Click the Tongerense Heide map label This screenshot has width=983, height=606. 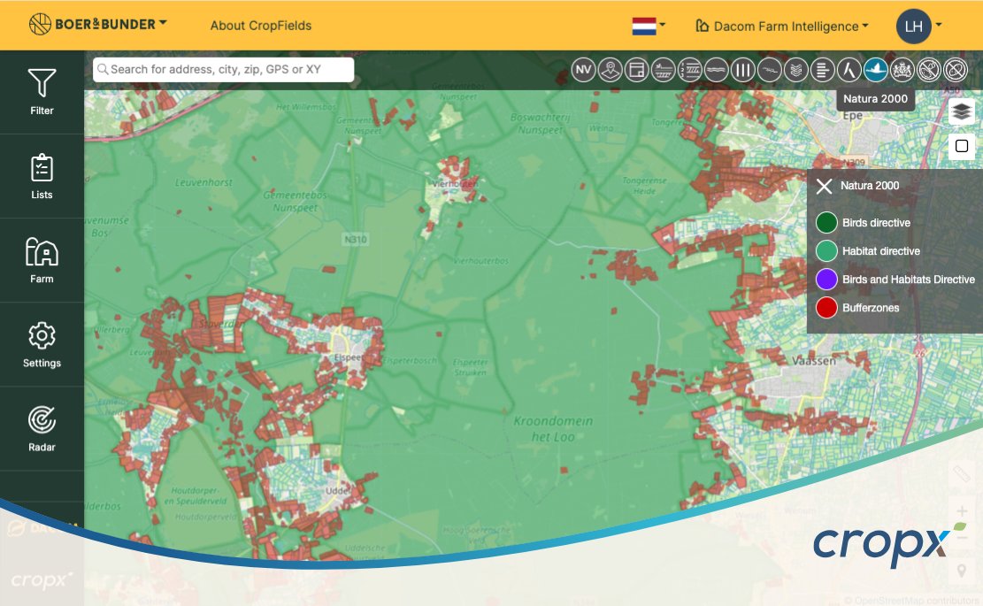coord(644,186)
